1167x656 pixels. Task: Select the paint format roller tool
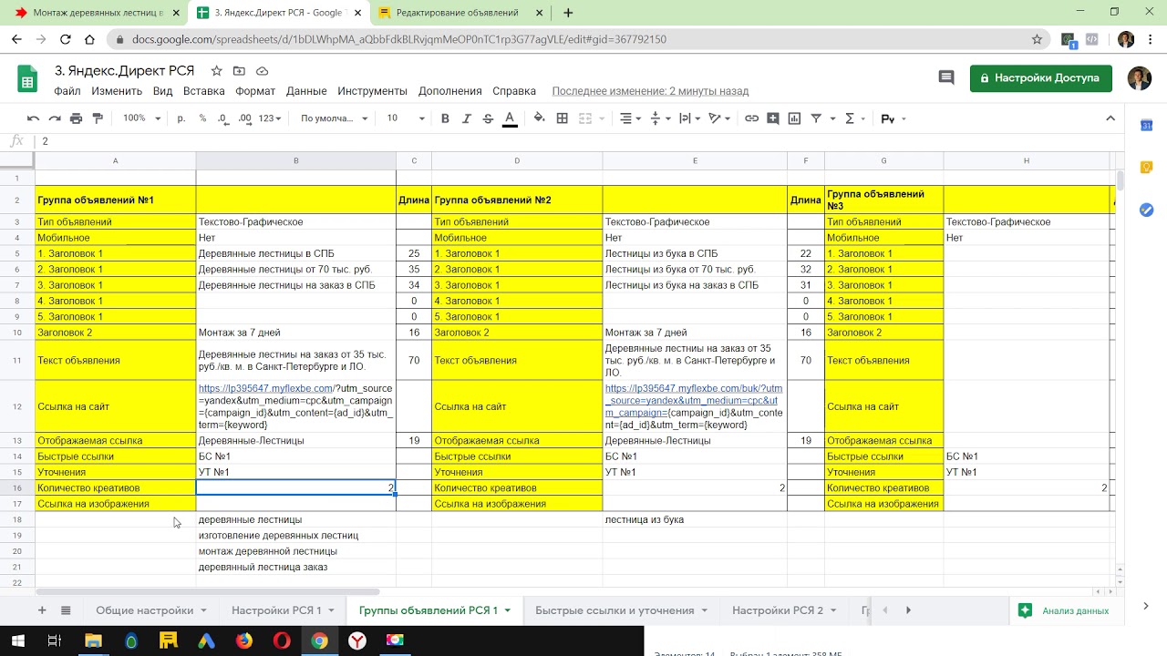98,118
